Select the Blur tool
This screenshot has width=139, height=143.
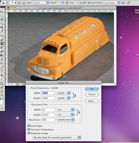[2, 59]
